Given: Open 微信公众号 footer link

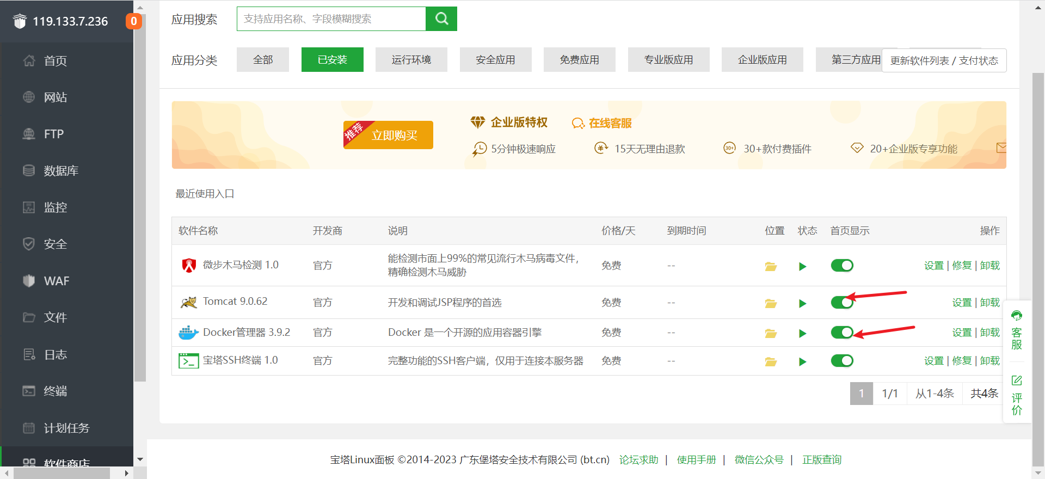Looking at the screenshot, I should click(759, 460).
